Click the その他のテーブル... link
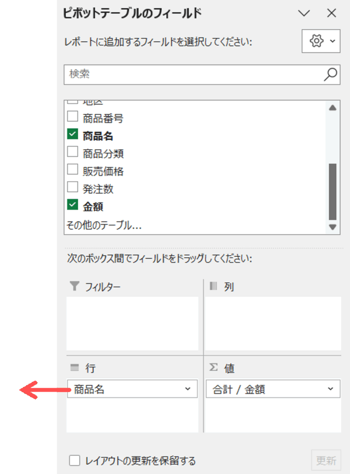 click(x=104, y=225)
